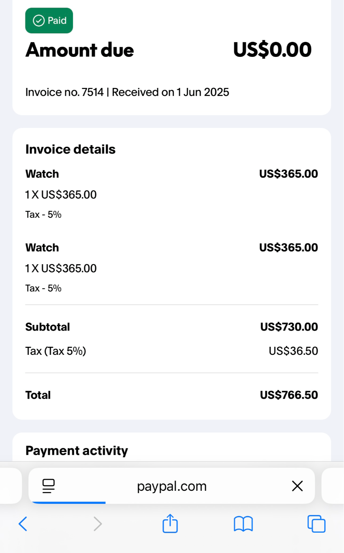Screen dimensions: 344x553
Task: Tap the paypal.com address field
Action: (x=172, y=486)
